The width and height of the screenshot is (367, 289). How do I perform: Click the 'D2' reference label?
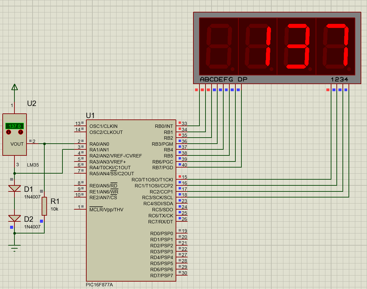click(29, 219)
